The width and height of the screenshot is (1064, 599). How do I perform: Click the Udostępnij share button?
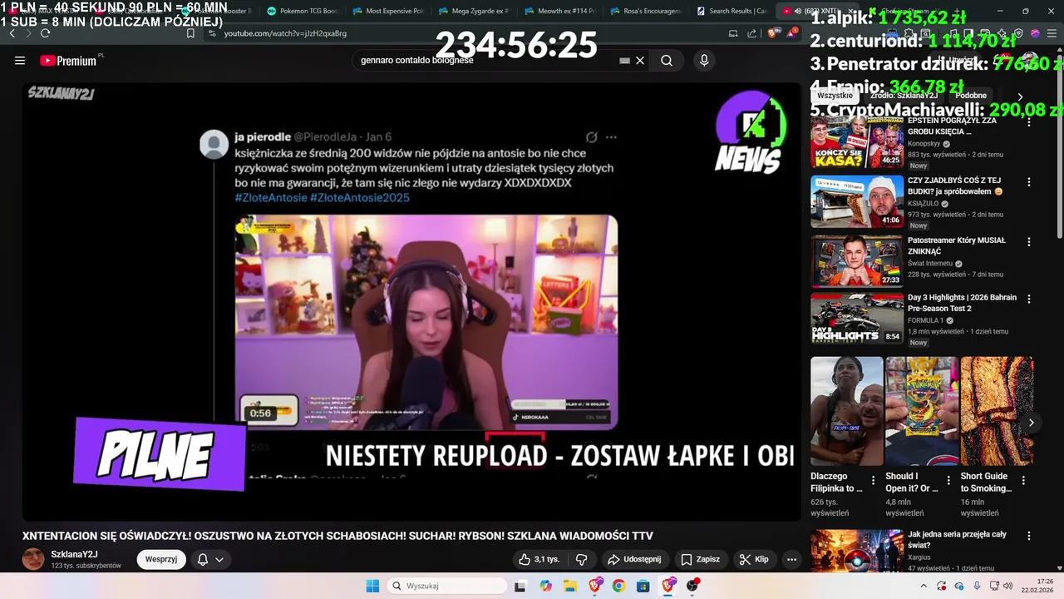coord(634,559)
